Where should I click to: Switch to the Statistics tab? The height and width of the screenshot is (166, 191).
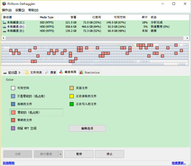[89, 72]
